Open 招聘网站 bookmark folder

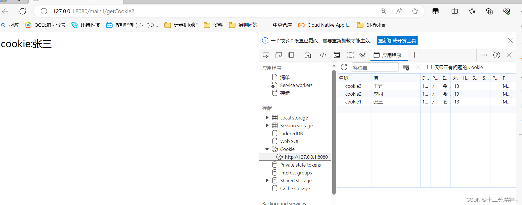point(243,25)
